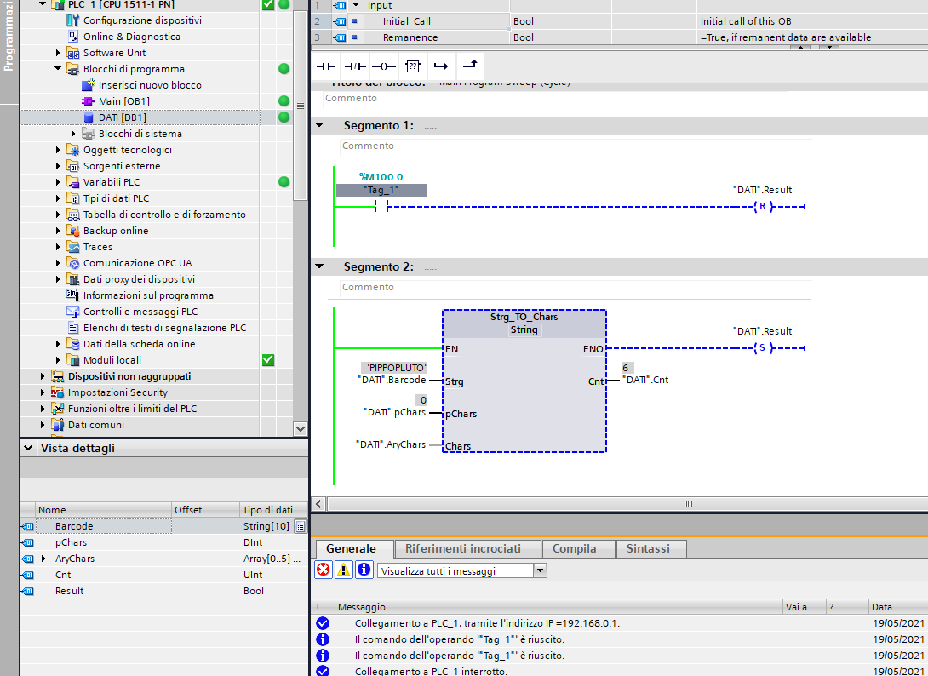The image size is (928, 676).
Task: Select the Result tag in Vista dettagli
Action: click(x=69, y=591)
